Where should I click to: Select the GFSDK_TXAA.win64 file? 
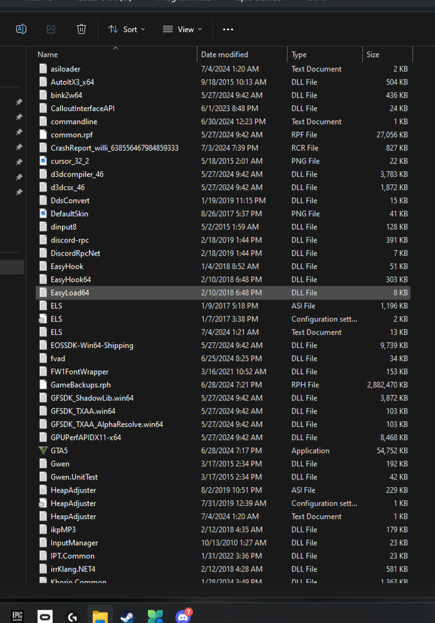coord(223,411)
